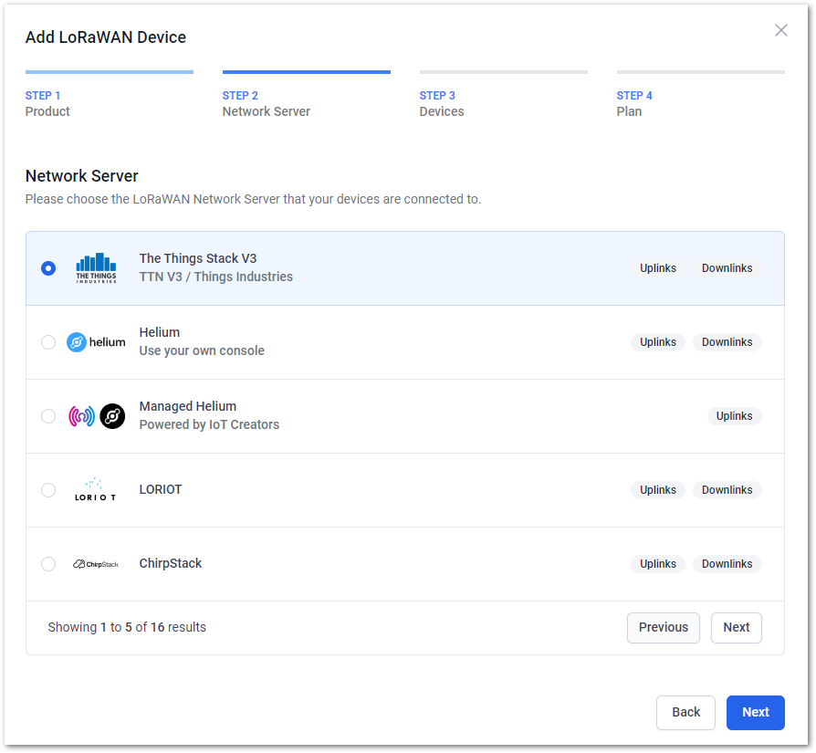
Task: Click the black Helium circle icon
Action: [x=112, y=416]
